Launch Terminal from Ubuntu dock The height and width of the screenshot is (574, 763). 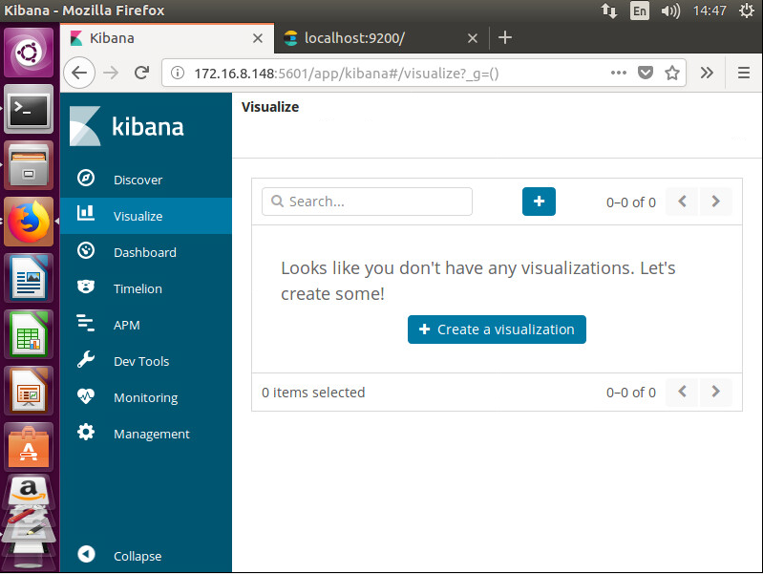[x=29, y=109]
